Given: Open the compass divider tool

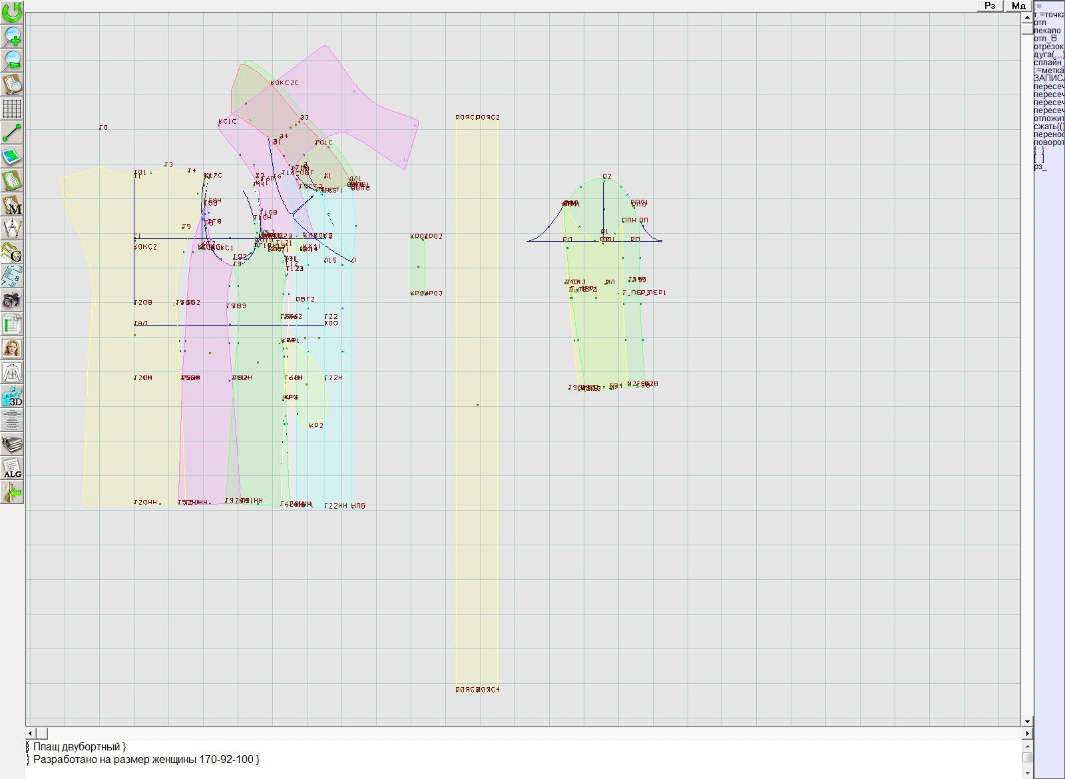Looking at the screenshot, I should click(x=12, y=228).
